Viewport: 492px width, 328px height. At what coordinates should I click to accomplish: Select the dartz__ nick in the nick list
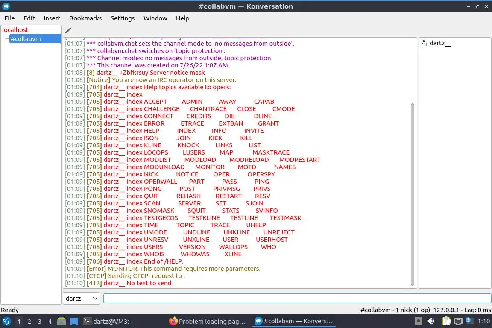click(x=440, y=43)
